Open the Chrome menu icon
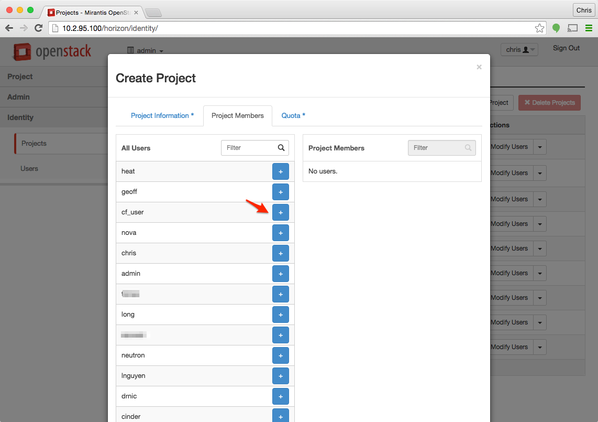This screenshot has width=598, height=422. click(x=589, y=28)
